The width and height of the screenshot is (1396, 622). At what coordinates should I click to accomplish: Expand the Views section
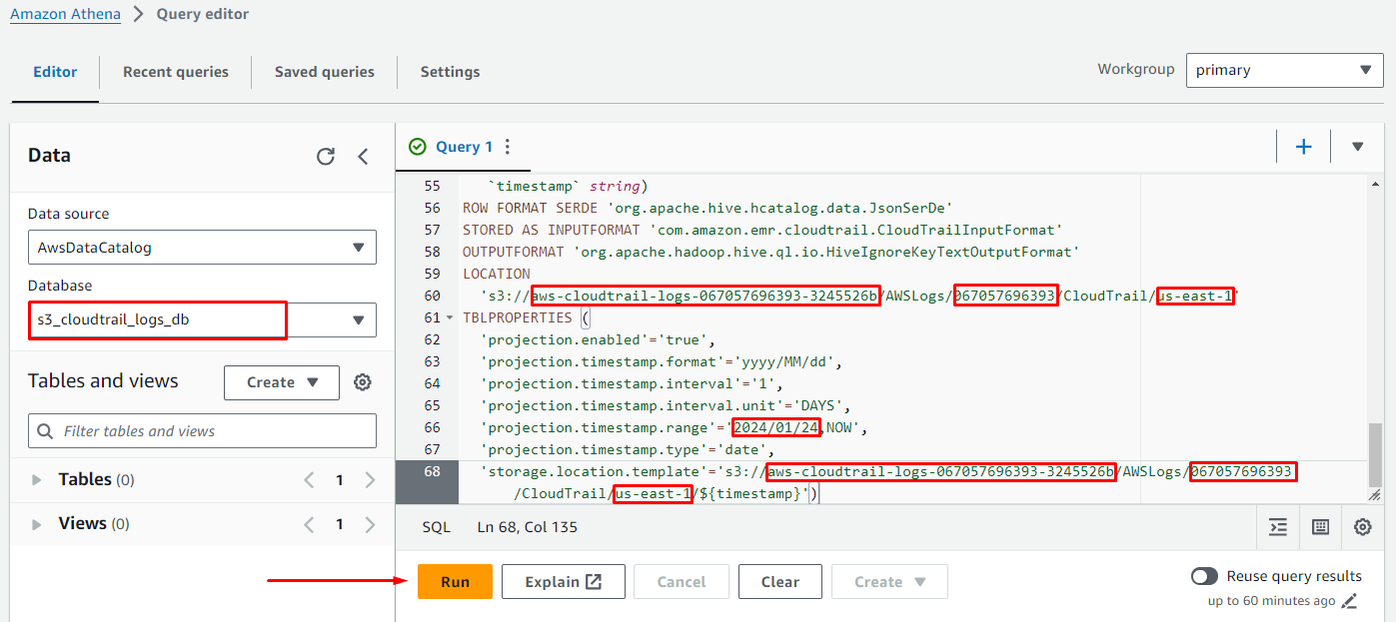click(37, 524)
